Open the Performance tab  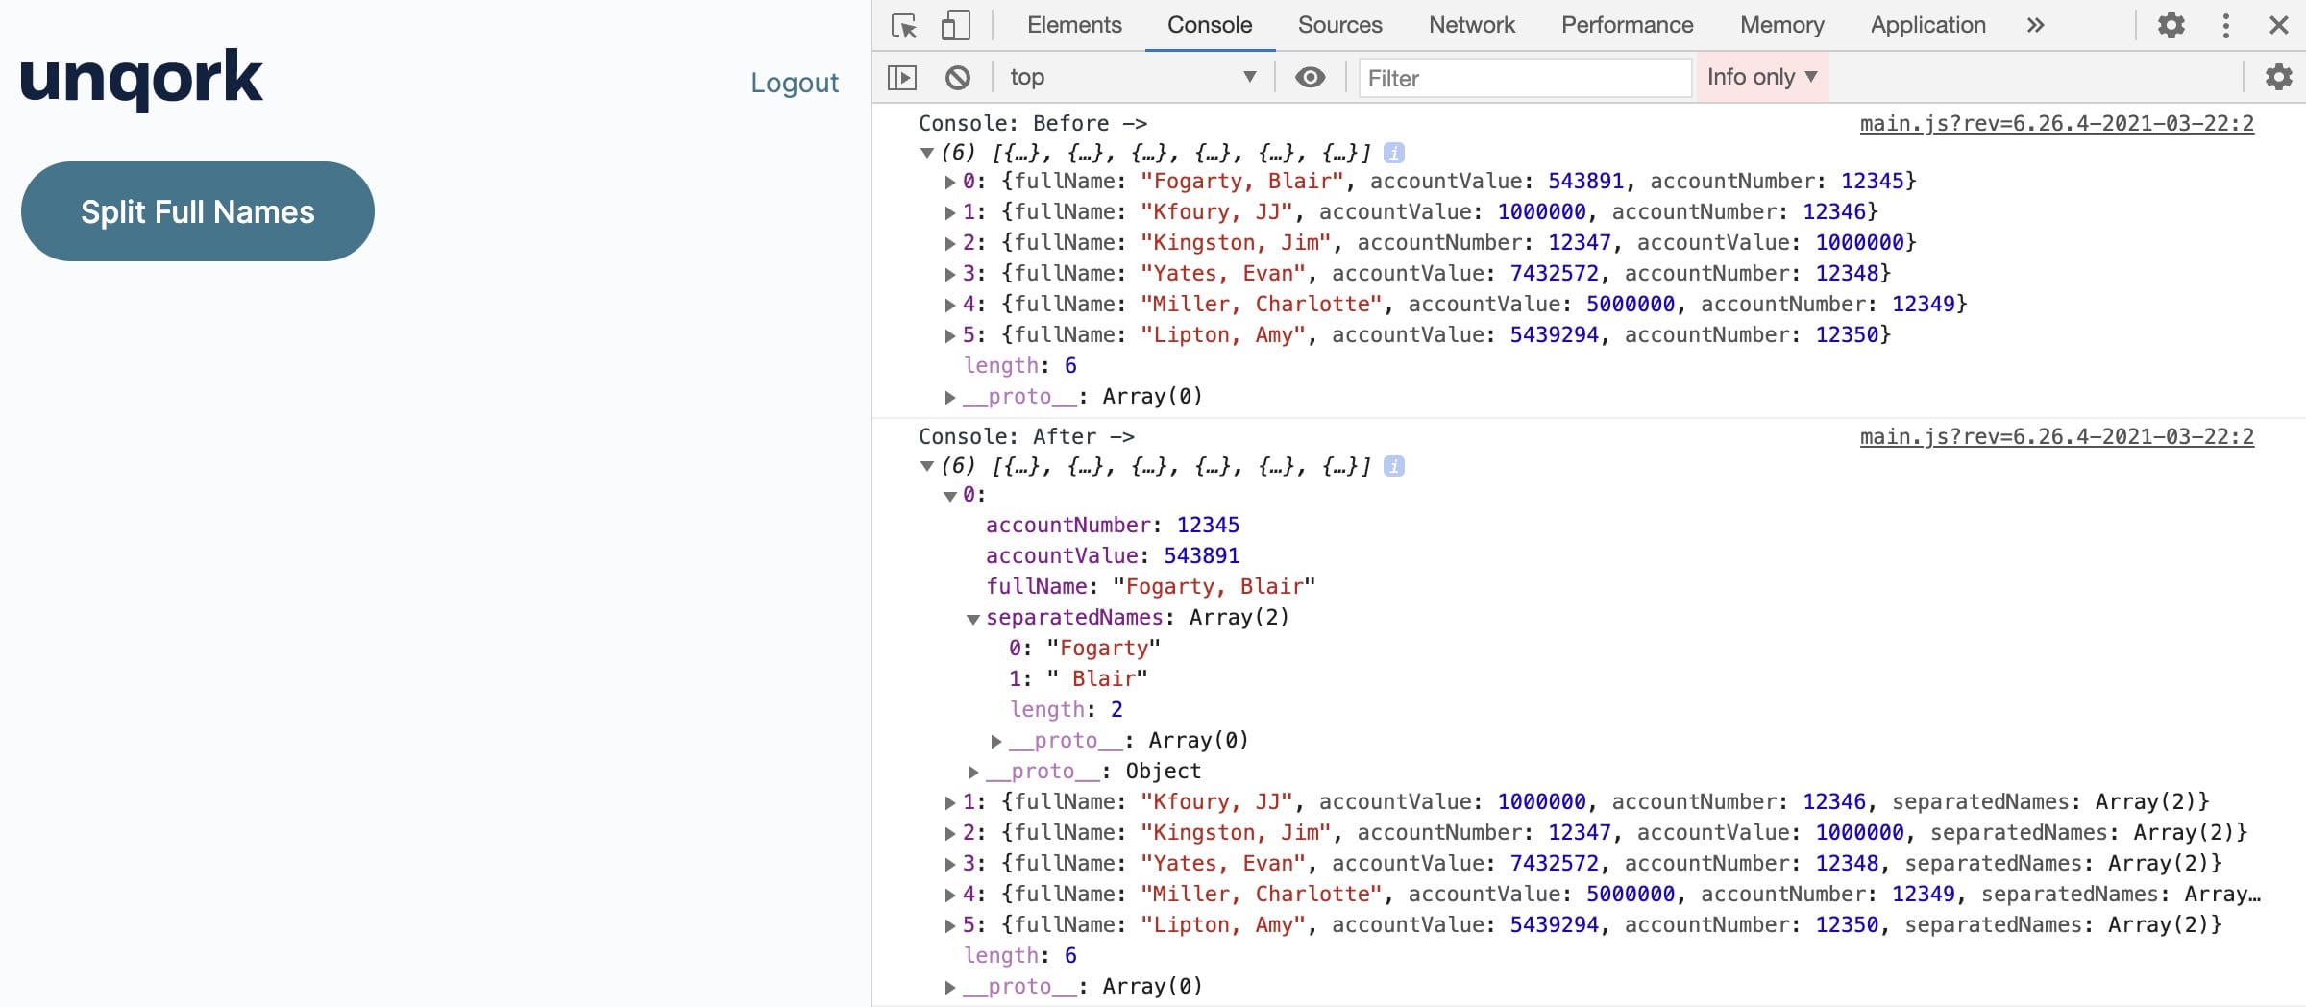(x=1627, y=25)
